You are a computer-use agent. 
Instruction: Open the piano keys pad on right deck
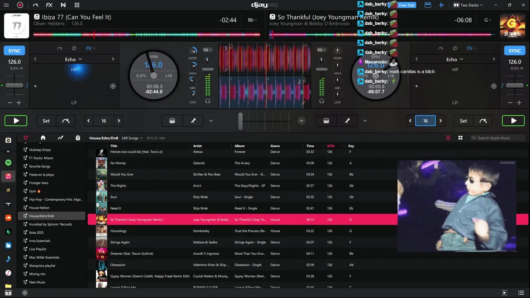(x=326, y=121)
